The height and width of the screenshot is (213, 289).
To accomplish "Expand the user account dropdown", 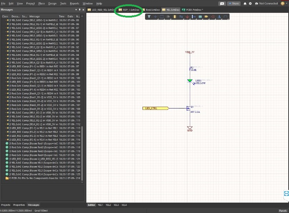I will pos(286,4).
